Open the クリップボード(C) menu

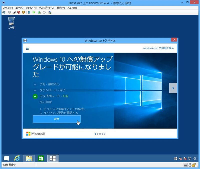tap(46, 8)
